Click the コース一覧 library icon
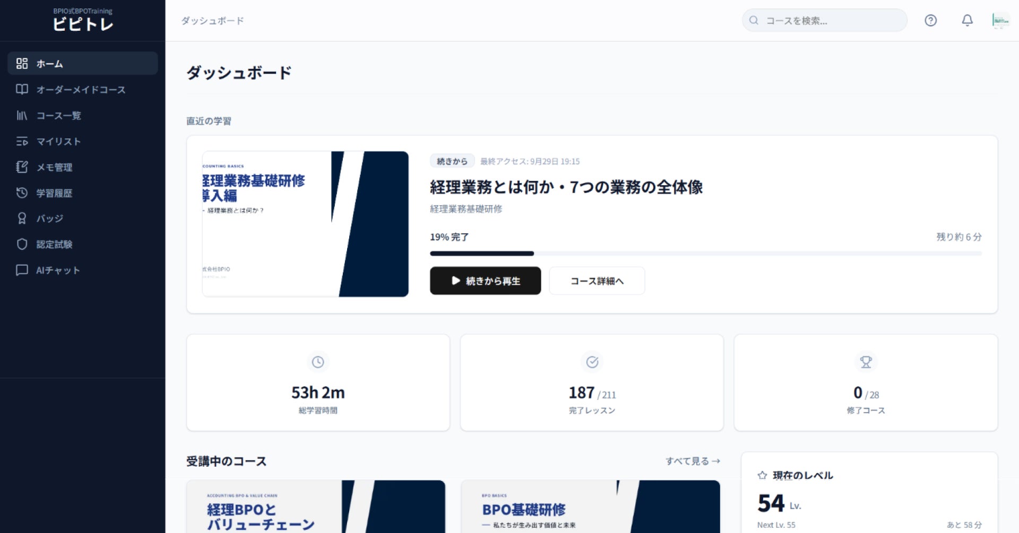 point(22,115)
